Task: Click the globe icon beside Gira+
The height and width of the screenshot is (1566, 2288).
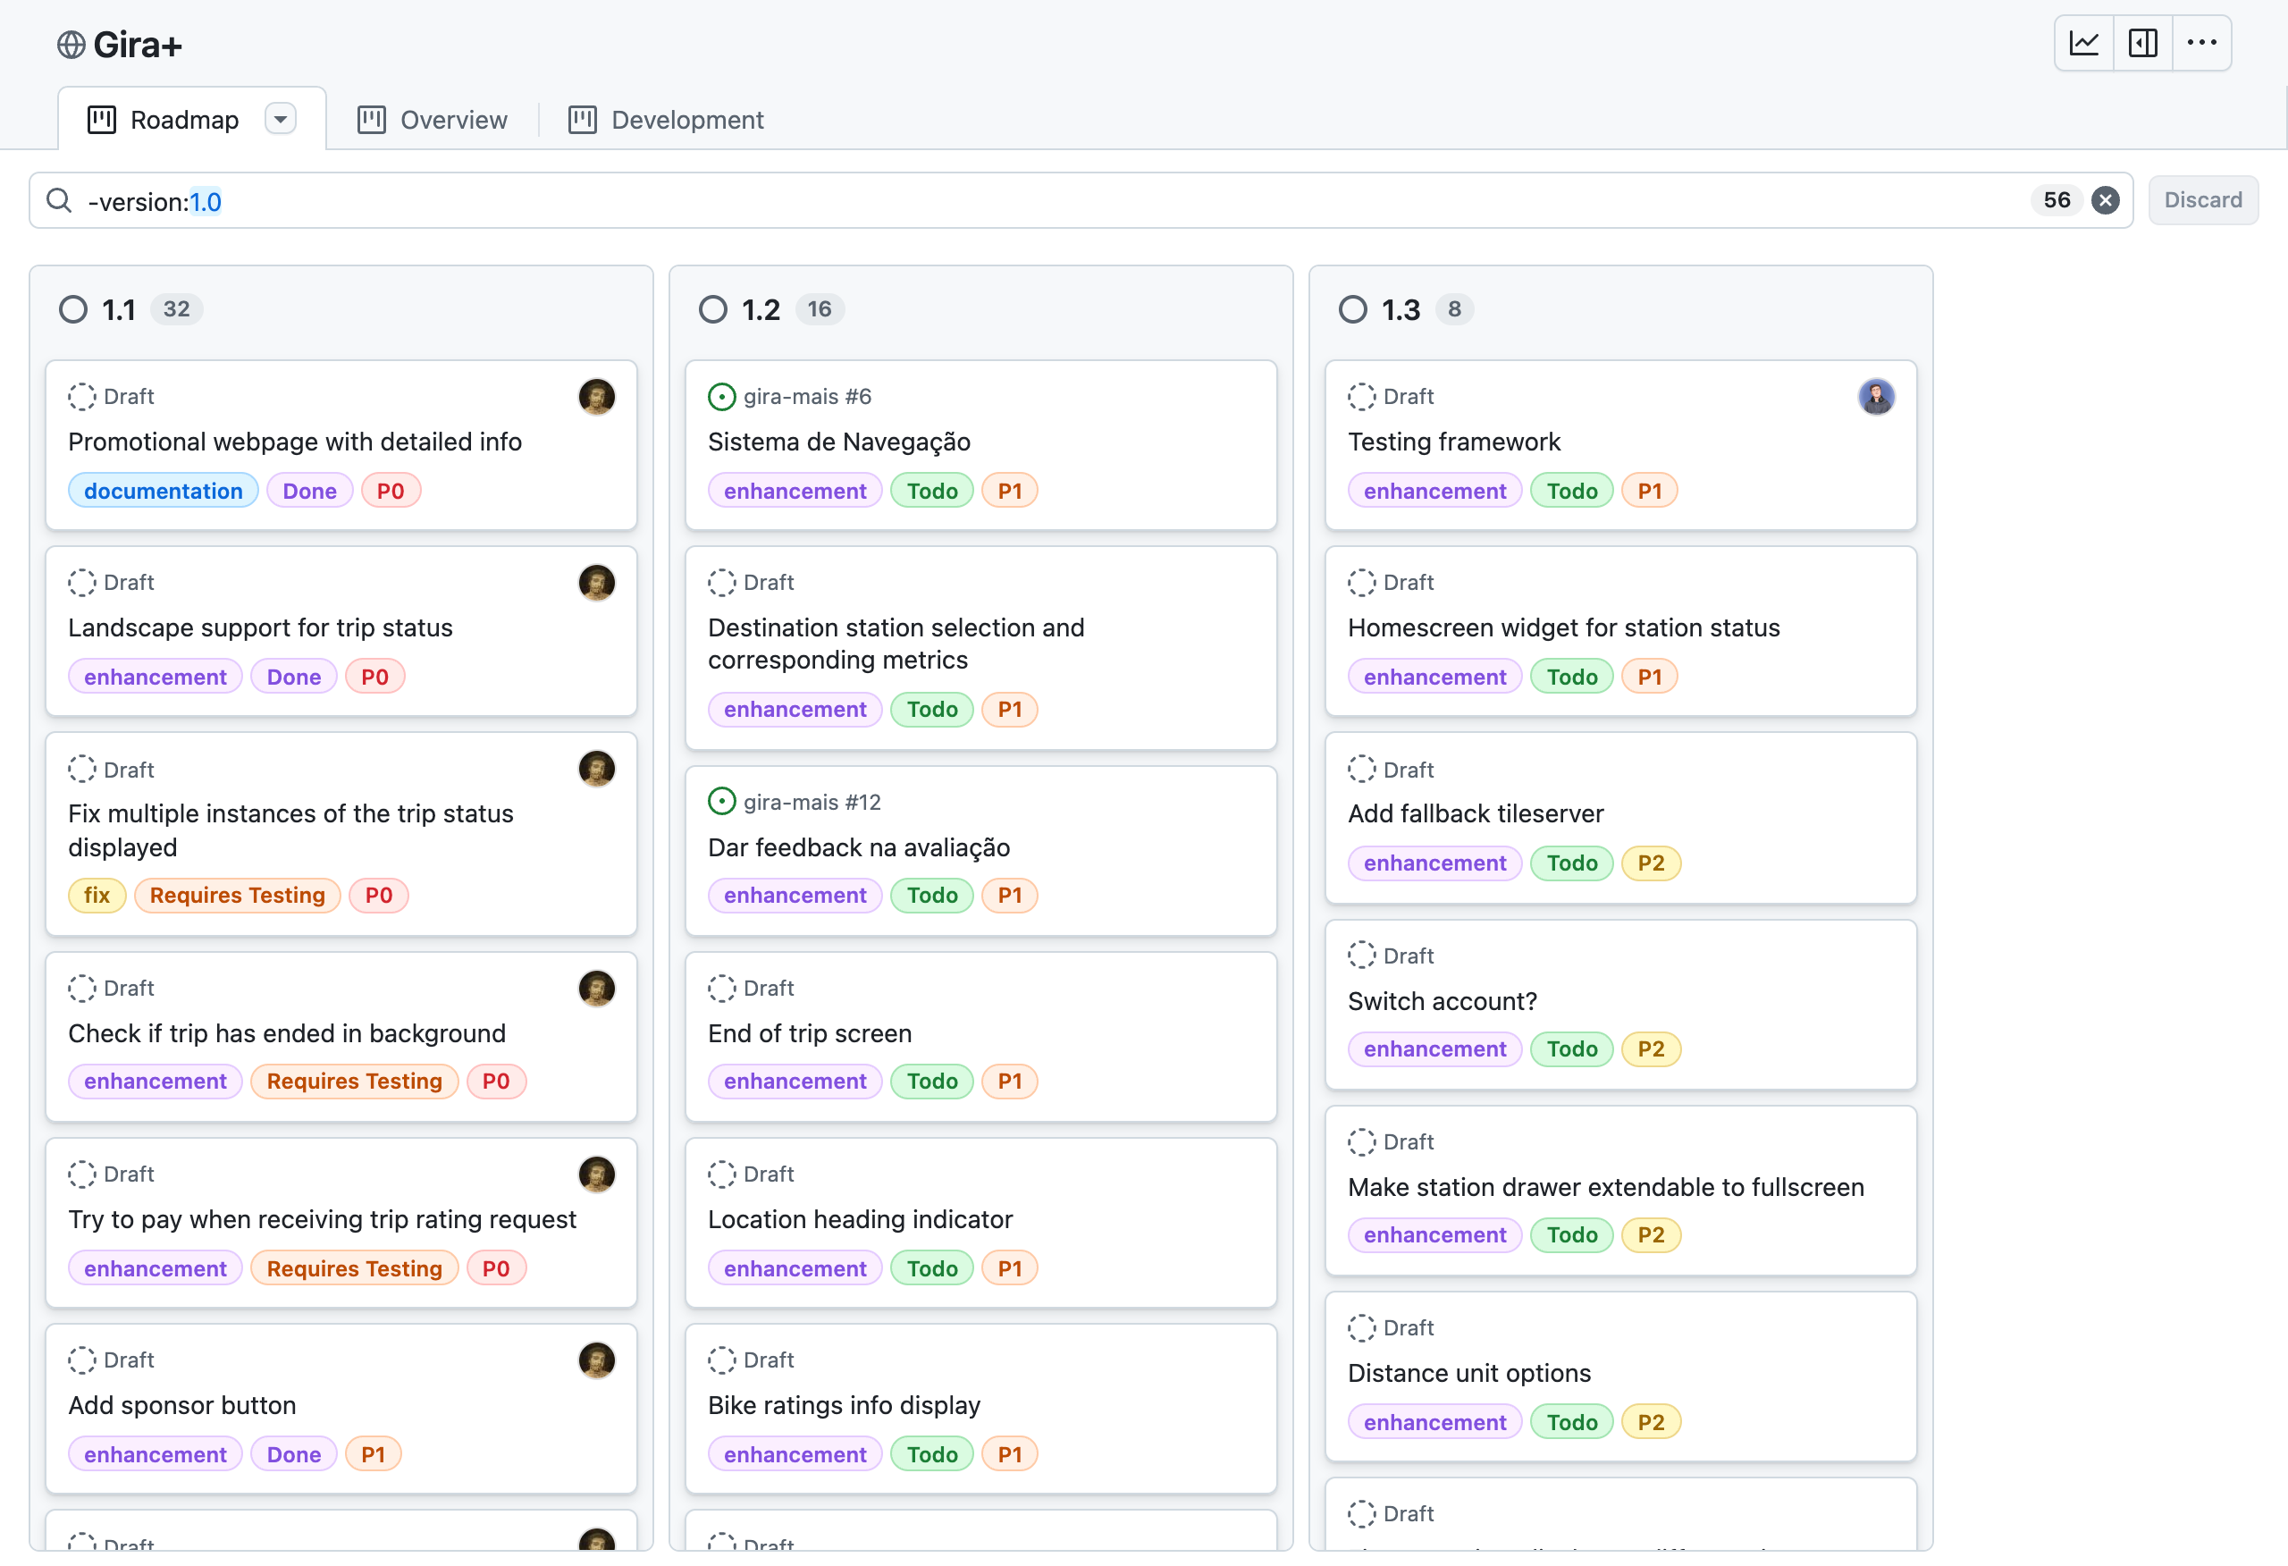Action: click(71, 45)
